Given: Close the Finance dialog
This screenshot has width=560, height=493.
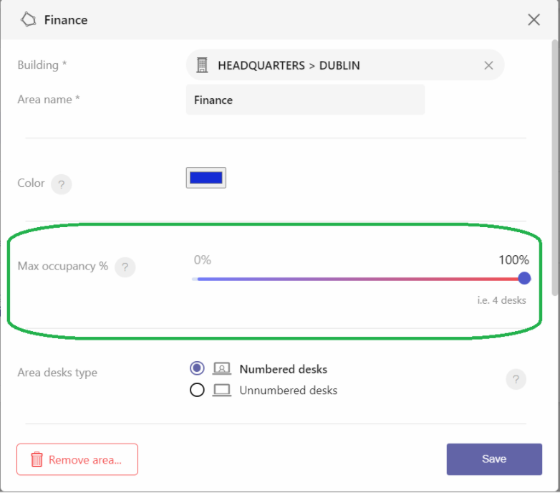Looking at the screenshot, I should (x=534, y=19).
